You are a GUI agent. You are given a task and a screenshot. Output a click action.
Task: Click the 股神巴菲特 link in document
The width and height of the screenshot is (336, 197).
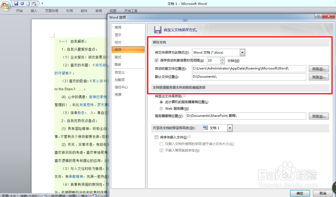coord(98,97)
